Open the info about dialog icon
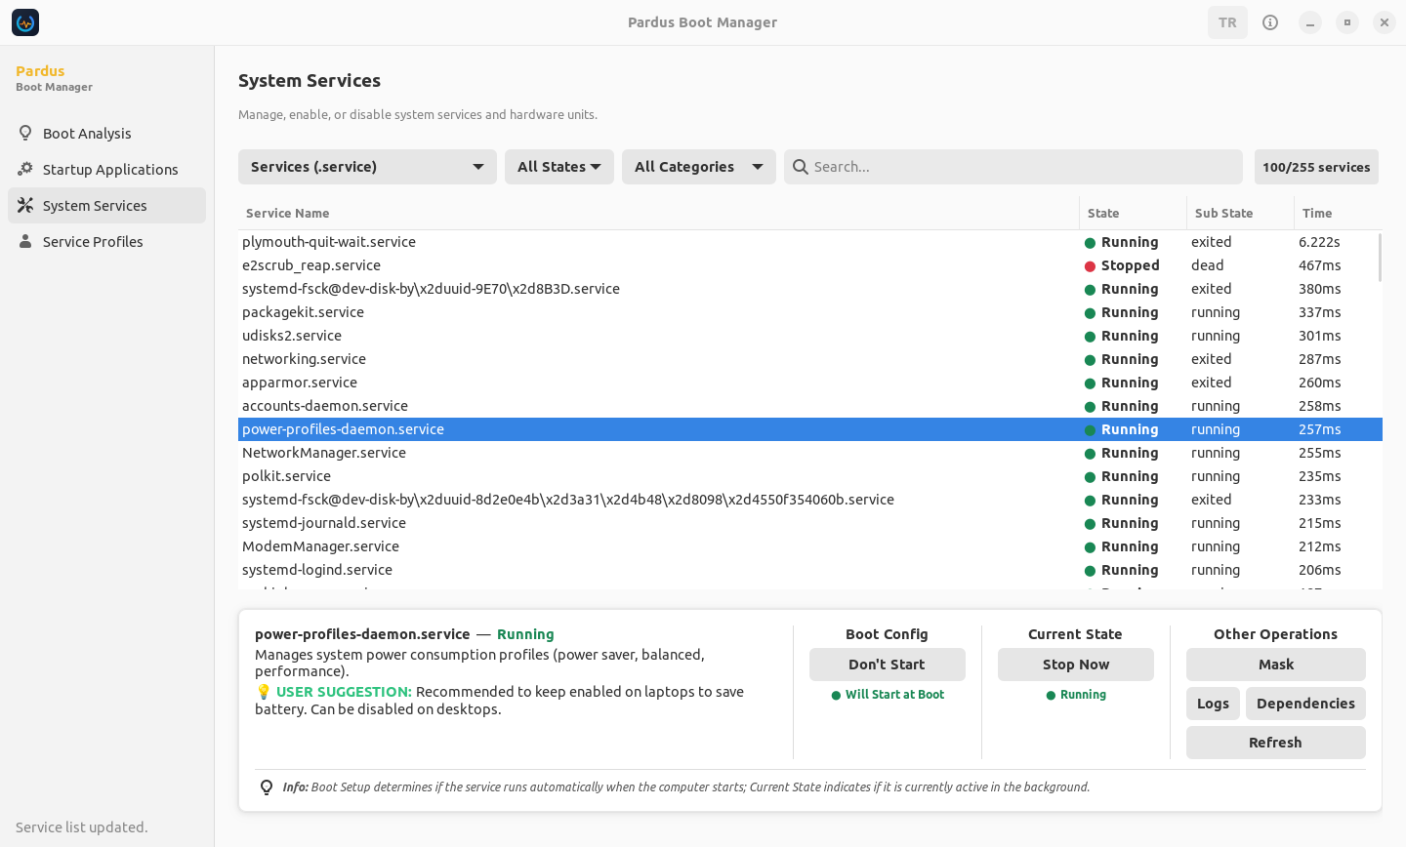 pos(1270,22)
